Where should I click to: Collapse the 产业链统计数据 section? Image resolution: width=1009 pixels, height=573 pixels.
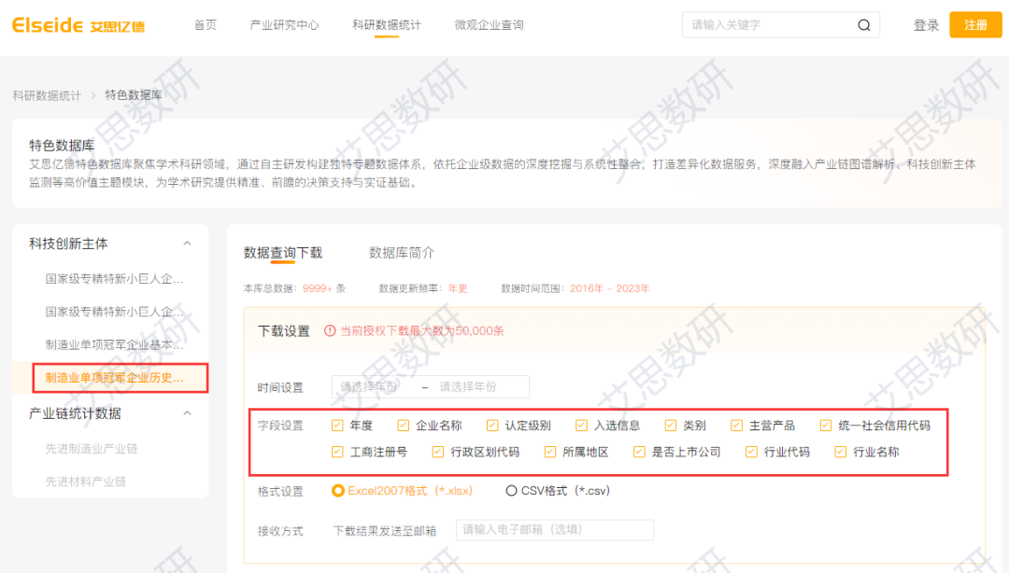point(187,413)
